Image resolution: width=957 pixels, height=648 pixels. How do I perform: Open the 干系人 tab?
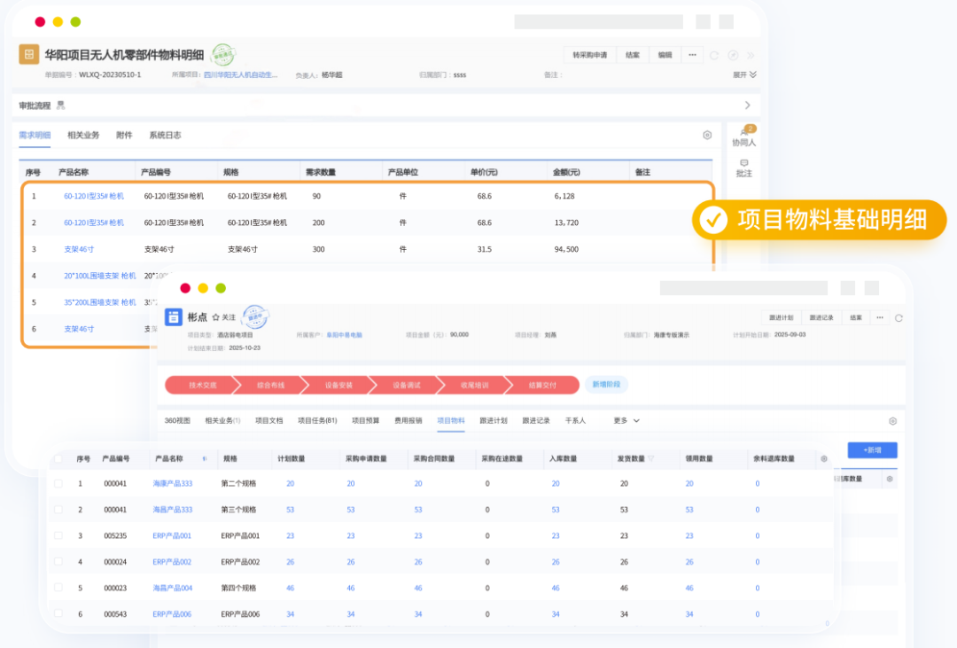[x=575, y=421]
